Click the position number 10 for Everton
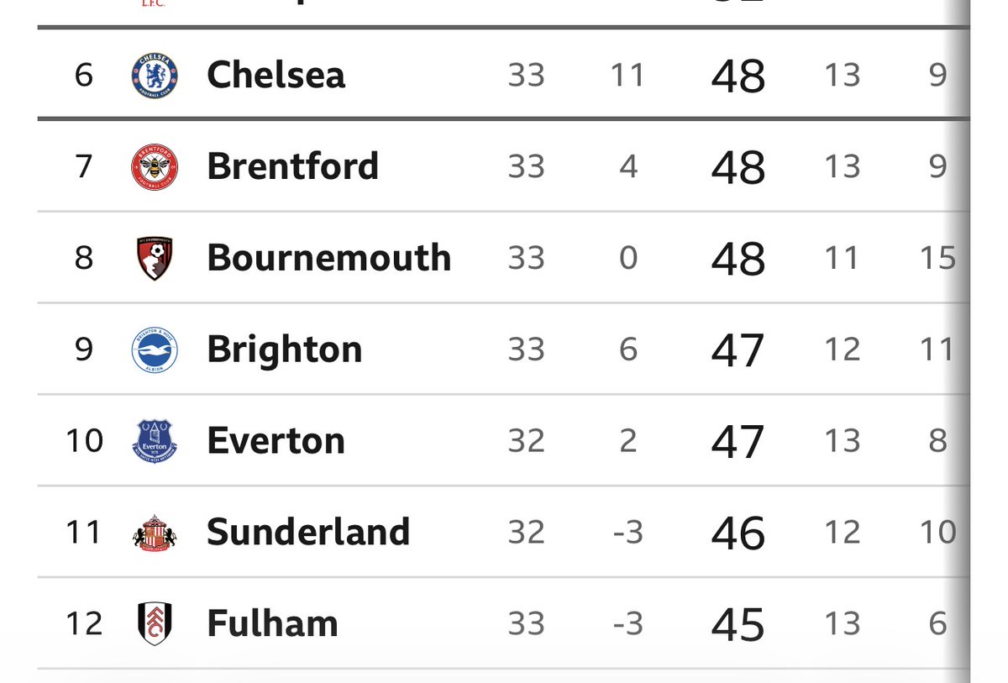The image size is (1008, 683). (84, 441)
